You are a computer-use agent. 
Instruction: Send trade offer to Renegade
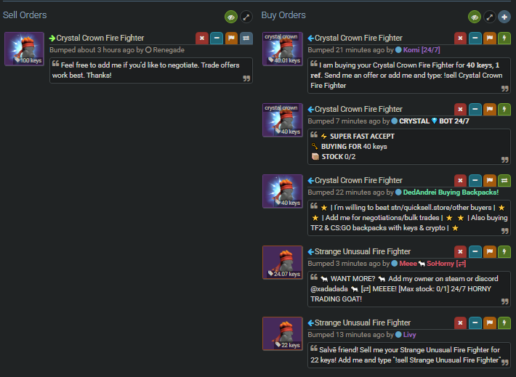[x=246, y=38]
